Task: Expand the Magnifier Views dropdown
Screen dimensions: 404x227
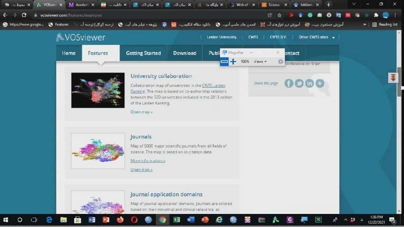Action: click(260, 62)
